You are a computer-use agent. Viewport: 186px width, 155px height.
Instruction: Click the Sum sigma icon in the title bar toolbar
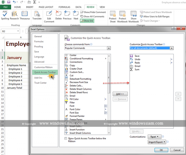coord(34,2)
